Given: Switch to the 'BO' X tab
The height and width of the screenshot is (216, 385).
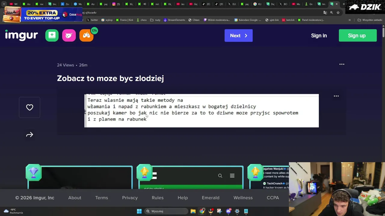Looking at the screenshot, I should (x=283, y=4).
